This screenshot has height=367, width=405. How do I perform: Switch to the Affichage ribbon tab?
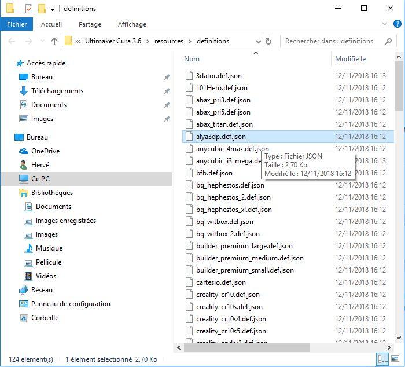pos(132,24)
